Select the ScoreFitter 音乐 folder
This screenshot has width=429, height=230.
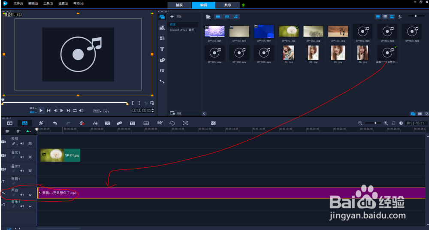(182, 30)
